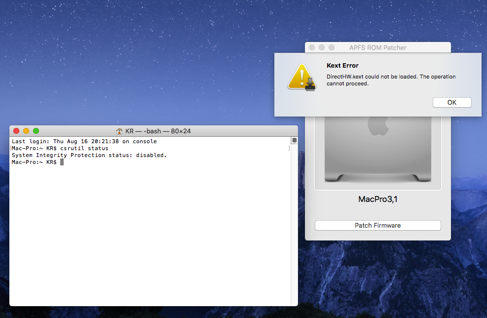Click the greyed close button of APFS ROM Patcher

(x=312, y=47)
